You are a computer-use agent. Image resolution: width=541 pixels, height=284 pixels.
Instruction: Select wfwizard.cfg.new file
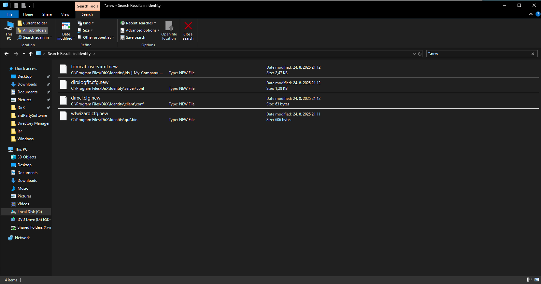tap(298, 116)
